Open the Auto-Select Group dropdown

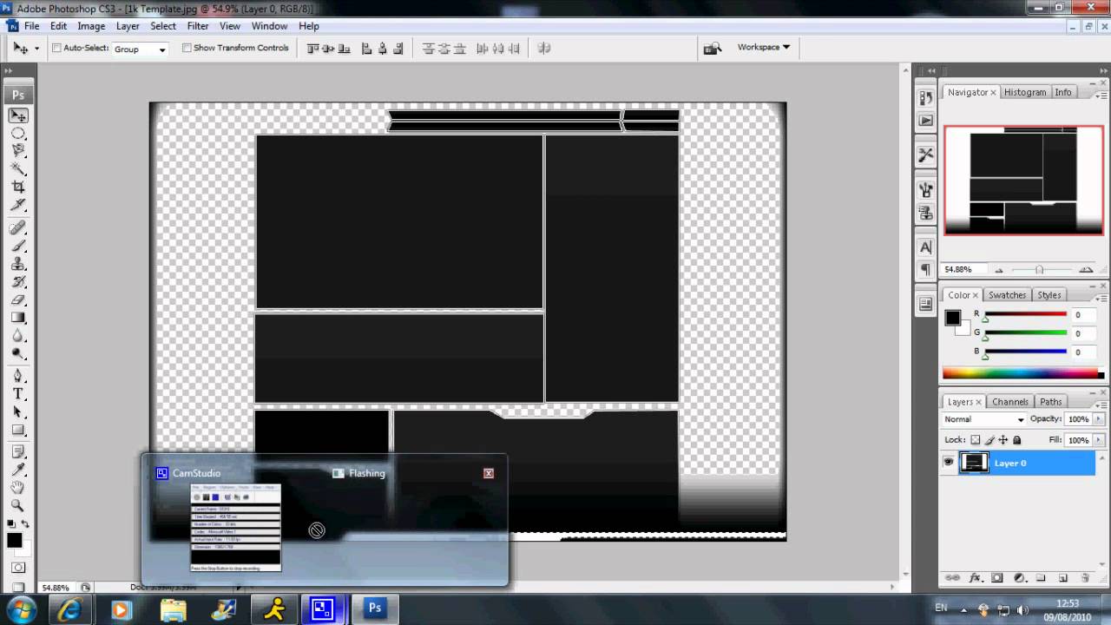point(140,49)
